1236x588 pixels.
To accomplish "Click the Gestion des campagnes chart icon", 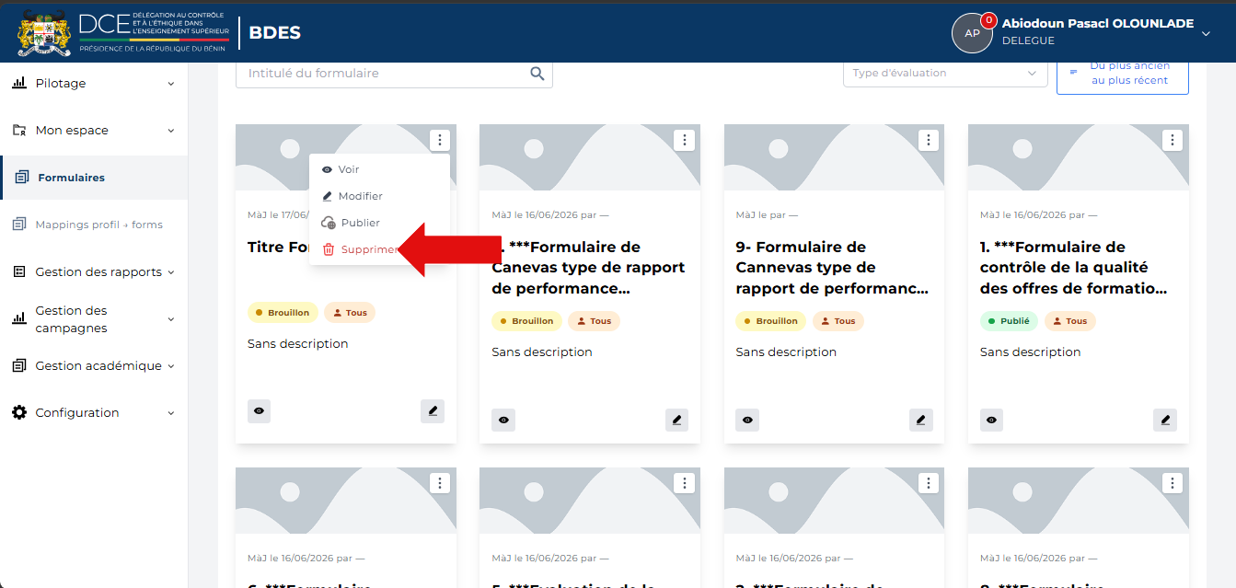I will pyautogui.click(x=19, y=318).
